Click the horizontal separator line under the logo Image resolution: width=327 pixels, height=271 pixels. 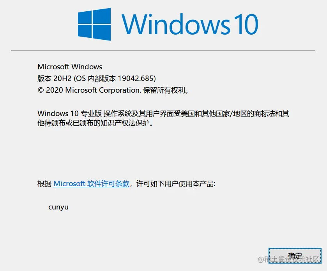pos(163,50)
